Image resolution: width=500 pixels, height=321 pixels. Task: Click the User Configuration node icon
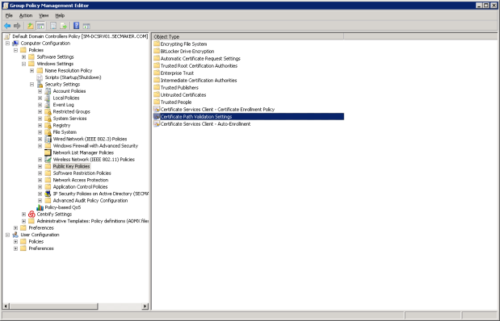15,235
